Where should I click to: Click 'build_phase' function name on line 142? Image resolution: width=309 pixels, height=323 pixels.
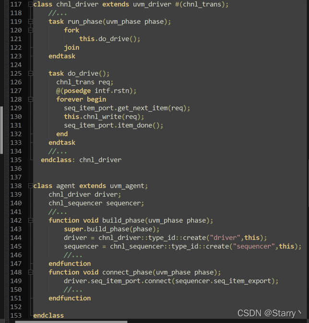[123, 221]
